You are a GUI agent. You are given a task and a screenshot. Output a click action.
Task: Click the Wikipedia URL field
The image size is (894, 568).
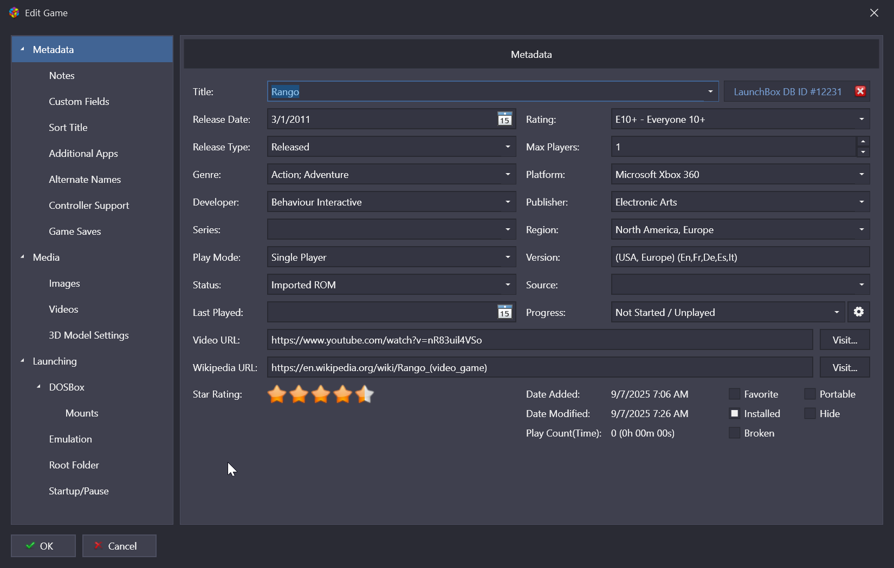tap(540, 367)
